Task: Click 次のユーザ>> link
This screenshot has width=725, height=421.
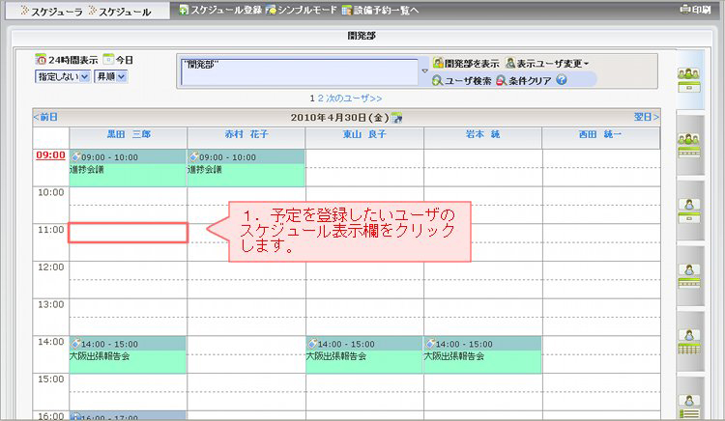Action: pyautogui.click(x=354, y=98)
